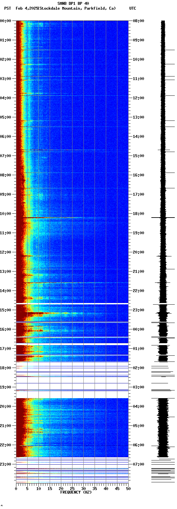Click the 03:00 UTC label on right axis
The width and height of the screenshot is (177, 509).
(x=139, y=387)
